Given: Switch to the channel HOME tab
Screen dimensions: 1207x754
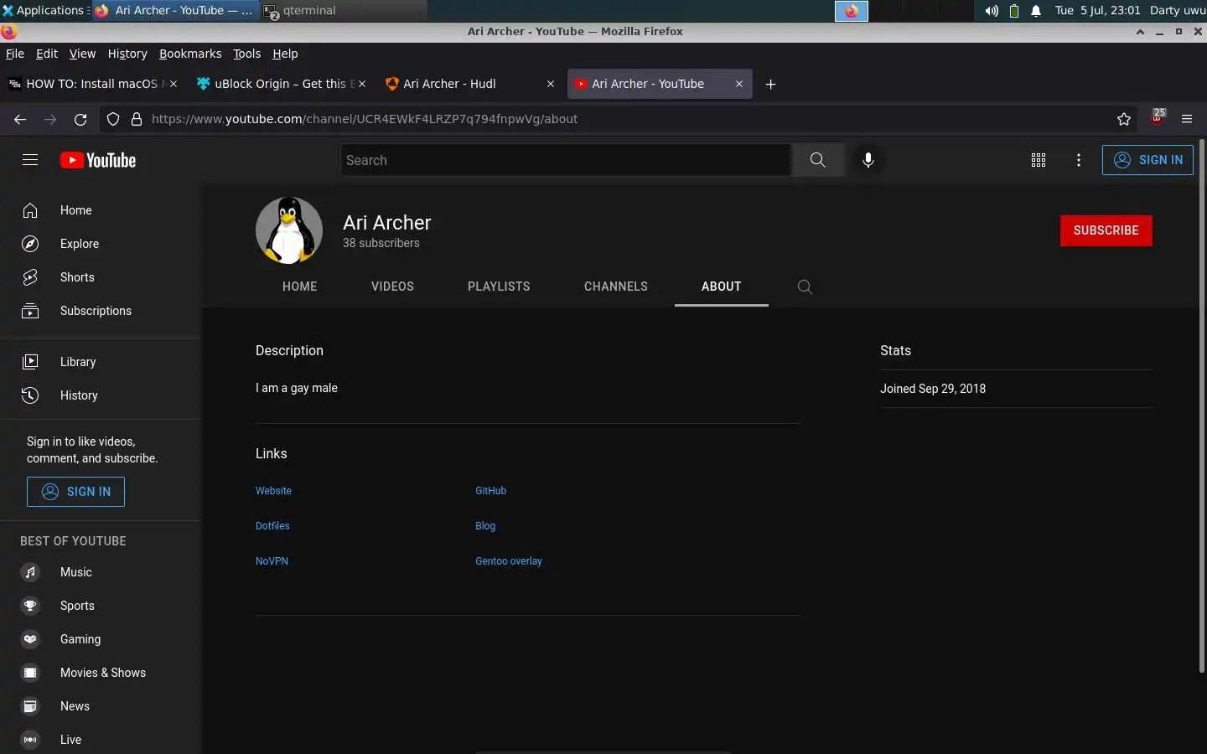Looking at the screenshot, I should pyautogui.click(x=300, y=287).
